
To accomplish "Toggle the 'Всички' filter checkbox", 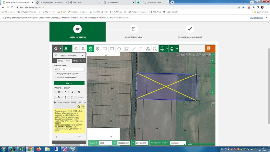I will 75,97.
